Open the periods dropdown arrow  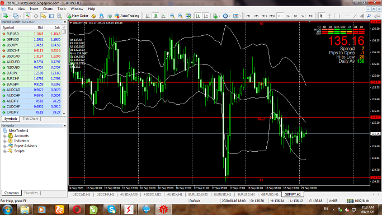(230, 16)
